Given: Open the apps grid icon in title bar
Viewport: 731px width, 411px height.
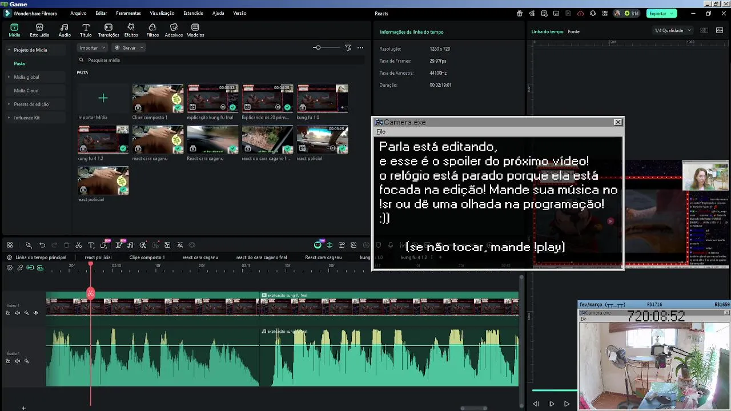Looking at the screenshot, I should point(605,13).
